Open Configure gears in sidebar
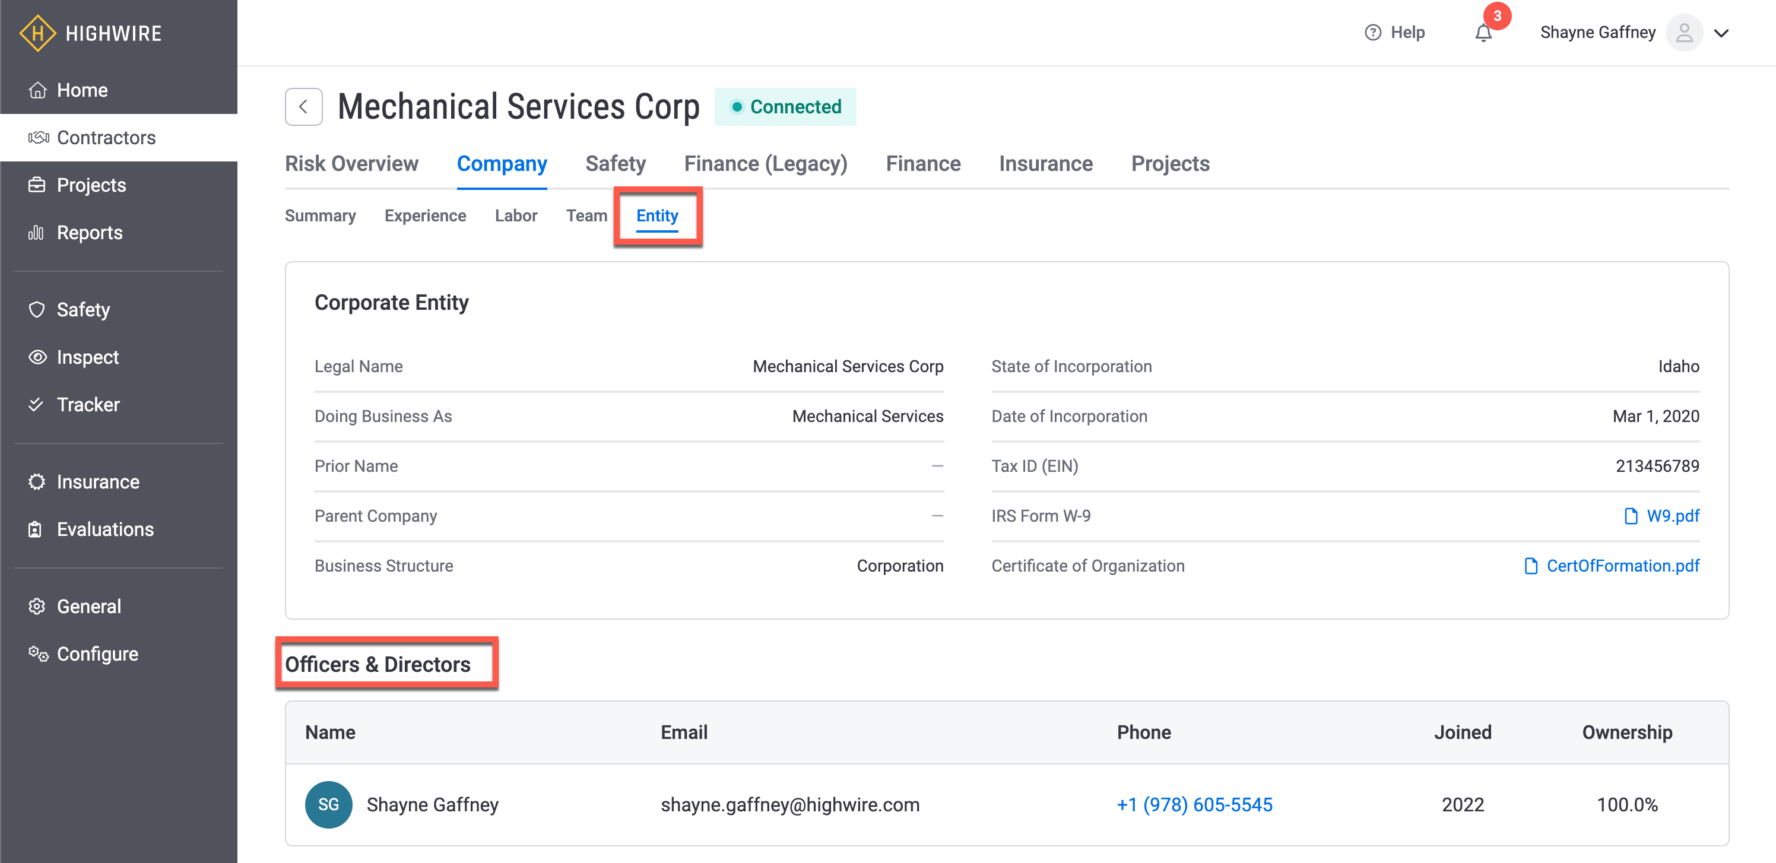 (38, 653)
